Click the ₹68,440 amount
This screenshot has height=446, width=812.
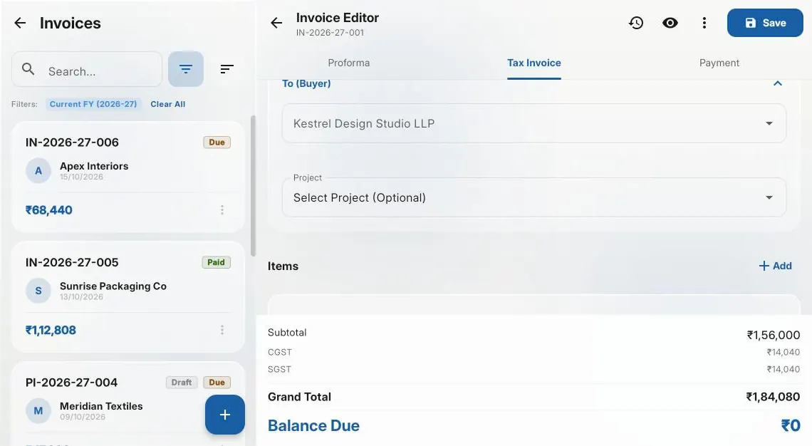49,209
